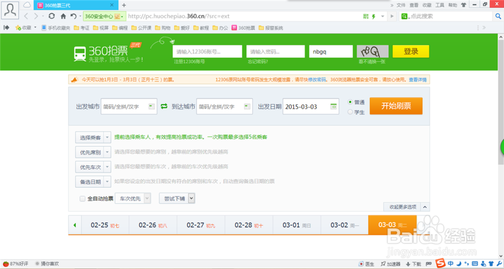The width and height of the screenshot is (504, 269).
Task: Open the 忘记密码? link
Action: click(x=258, y=62)
